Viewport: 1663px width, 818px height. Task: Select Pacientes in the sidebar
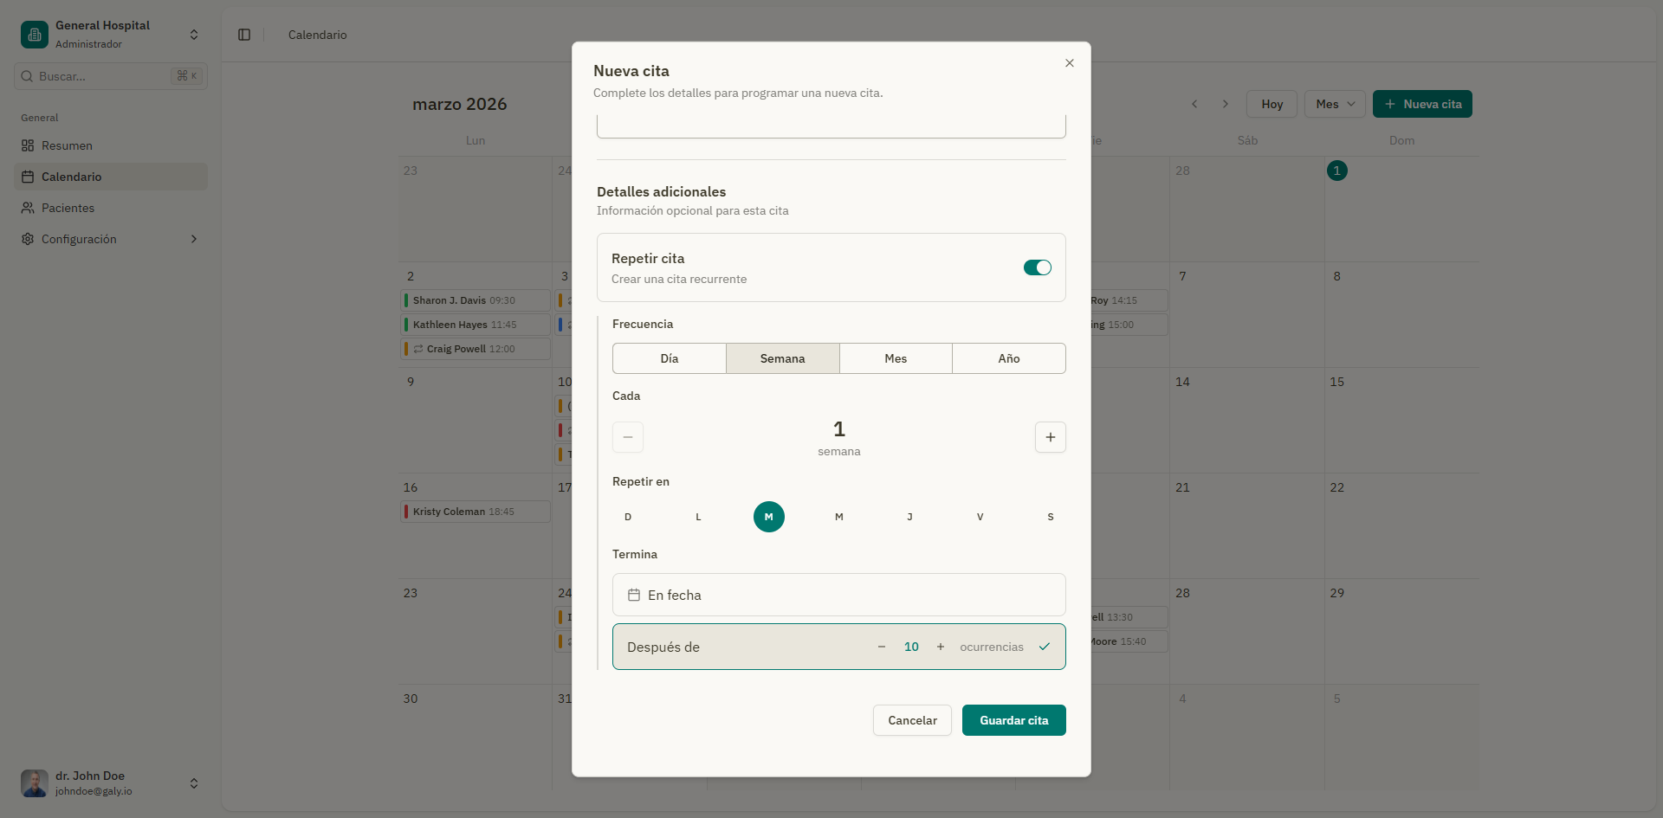tap(68, 208)
